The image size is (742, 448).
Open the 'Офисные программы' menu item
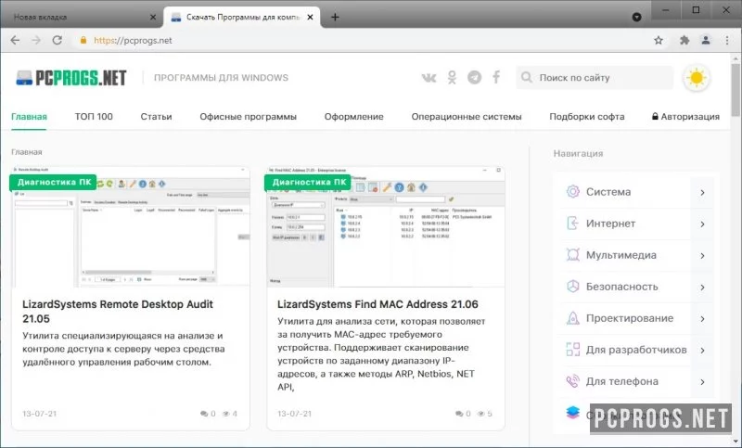[248, 116]
